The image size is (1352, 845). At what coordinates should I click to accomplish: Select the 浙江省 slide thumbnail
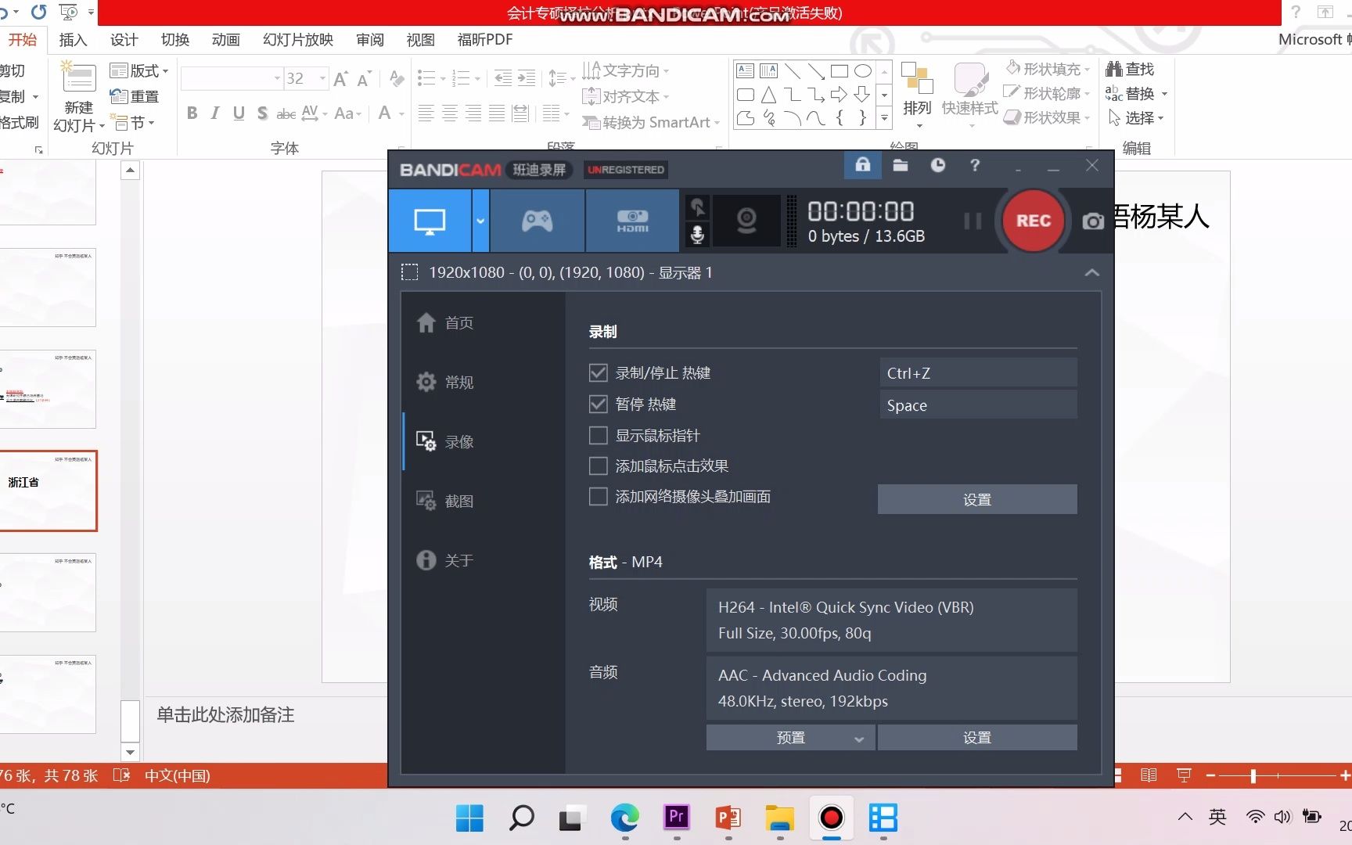point(49,491)
